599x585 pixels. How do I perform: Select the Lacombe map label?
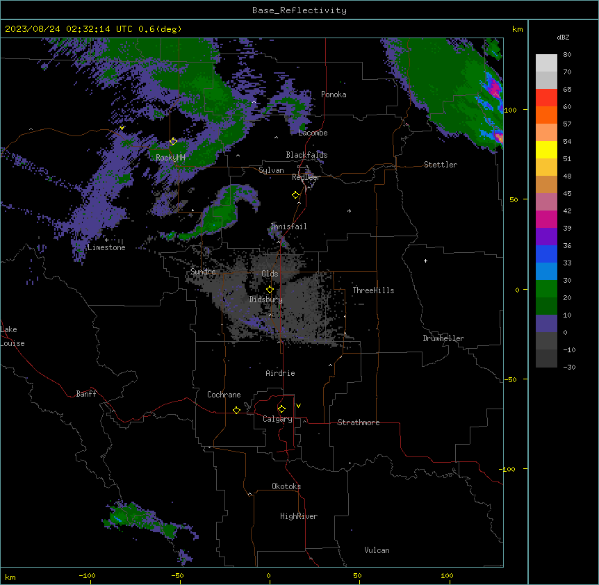pos(313,133)
